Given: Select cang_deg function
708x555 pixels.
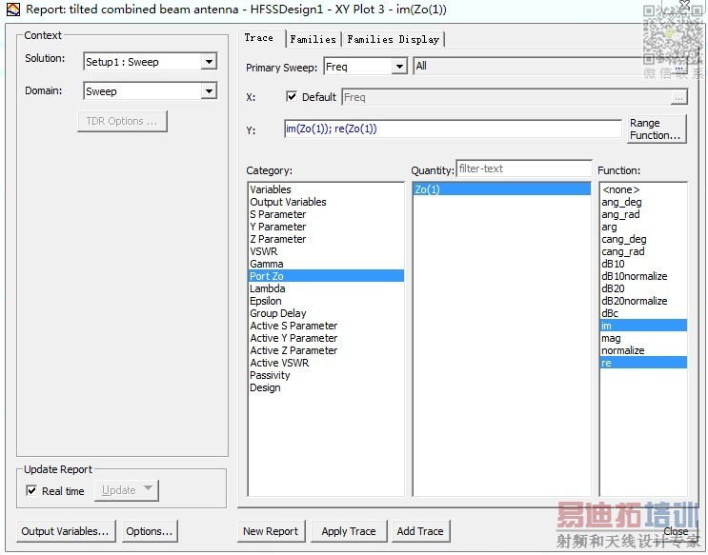Looking at the screenshot, I should [643, 239].
